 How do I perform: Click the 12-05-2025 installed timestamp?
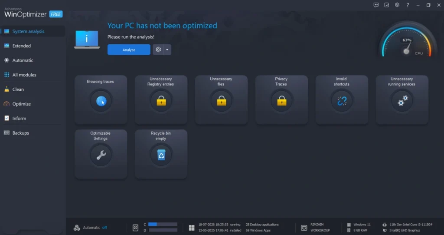click(220, 231)
